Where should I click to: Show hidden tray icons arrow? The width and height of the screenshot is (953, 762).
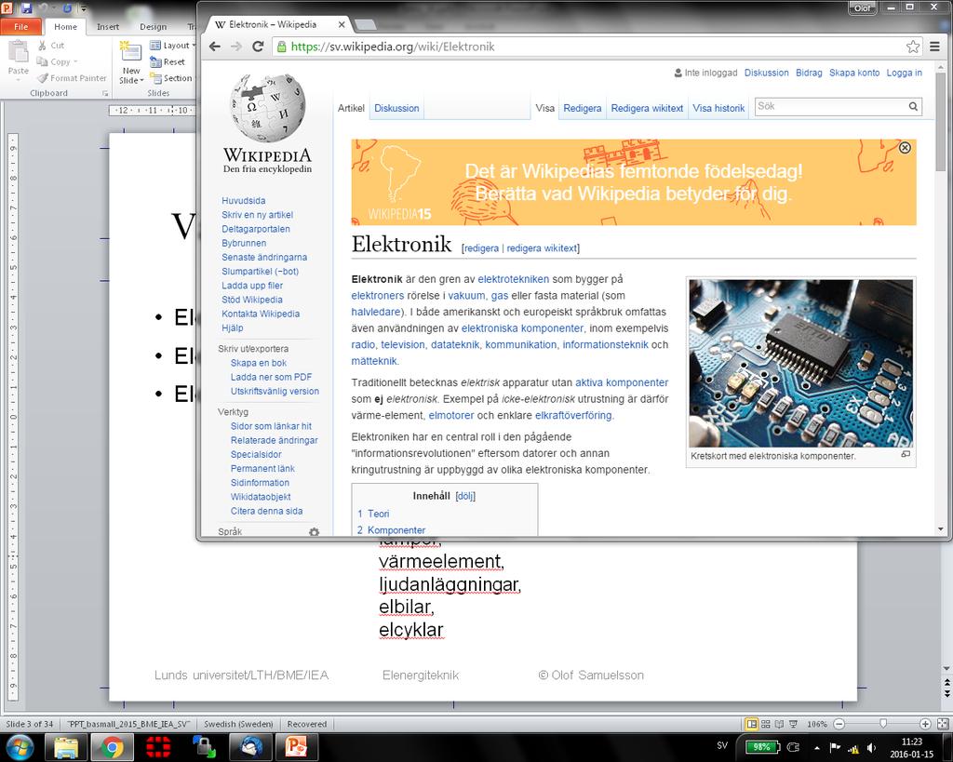816,747
